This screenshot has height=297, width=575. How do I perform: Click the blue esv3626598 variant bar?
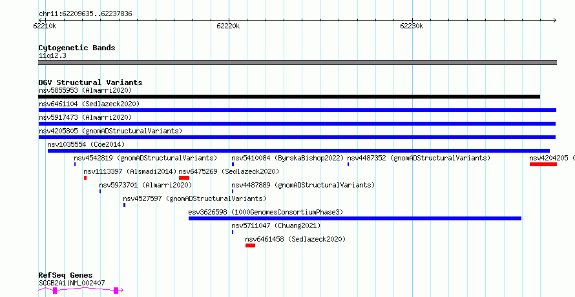pyautogui.click(x=355, y=218)
